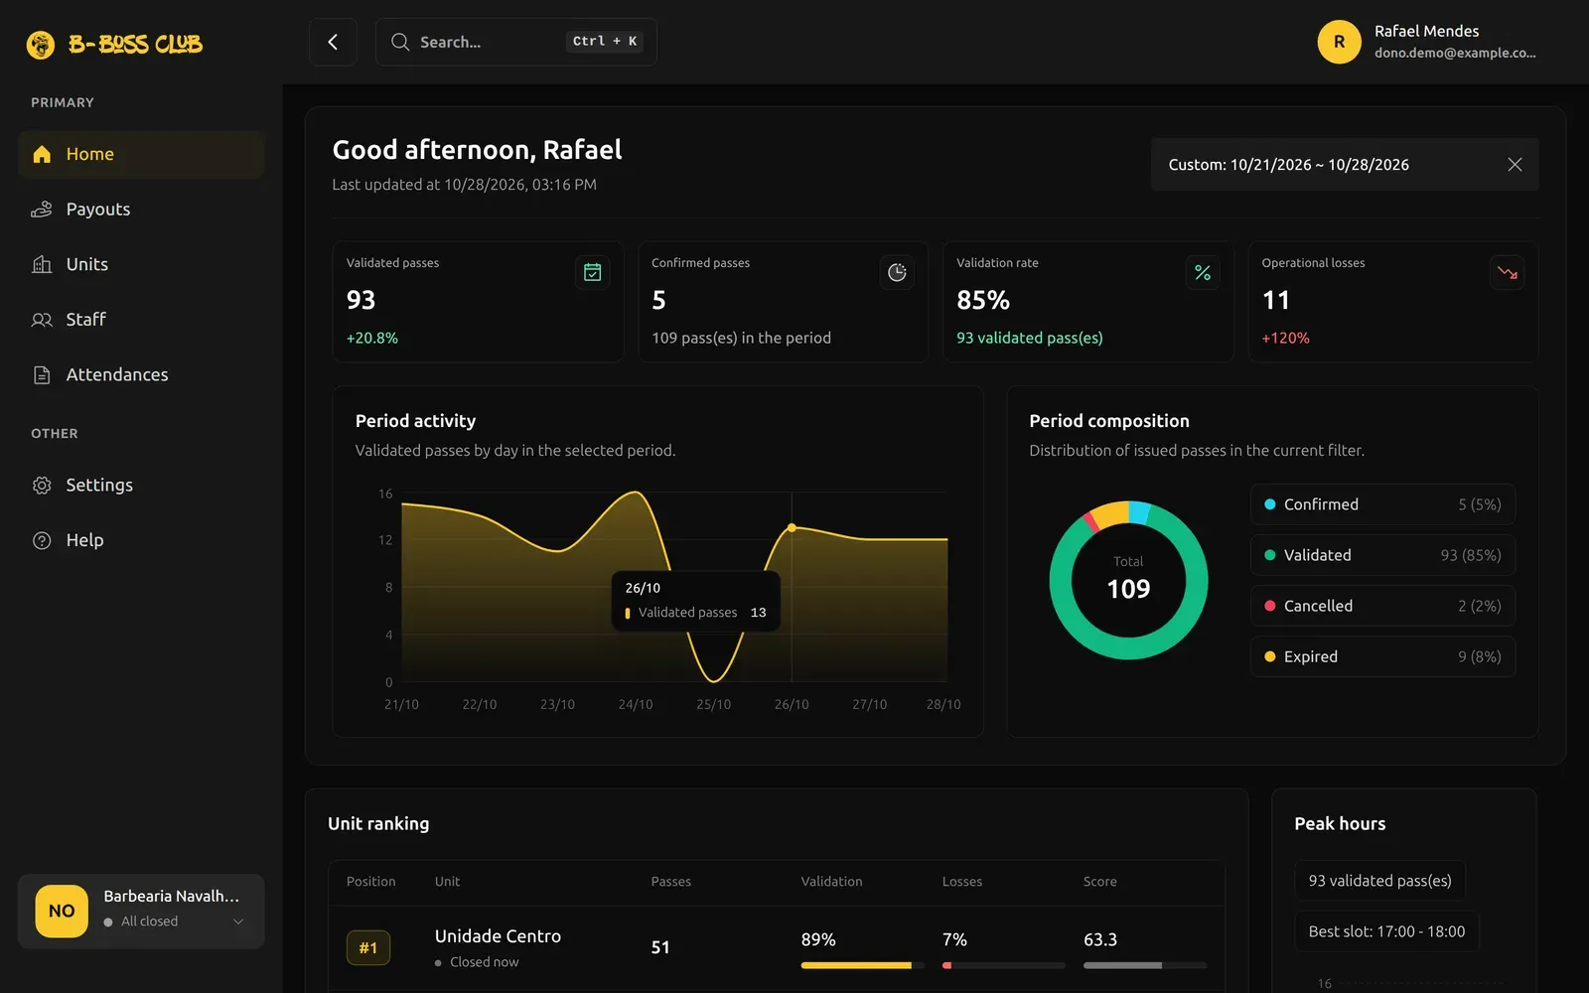This screenshot has height=993, width=1589.
Task: Click the Validated passes calendar-check icon
Action: [x=592, y=272]
